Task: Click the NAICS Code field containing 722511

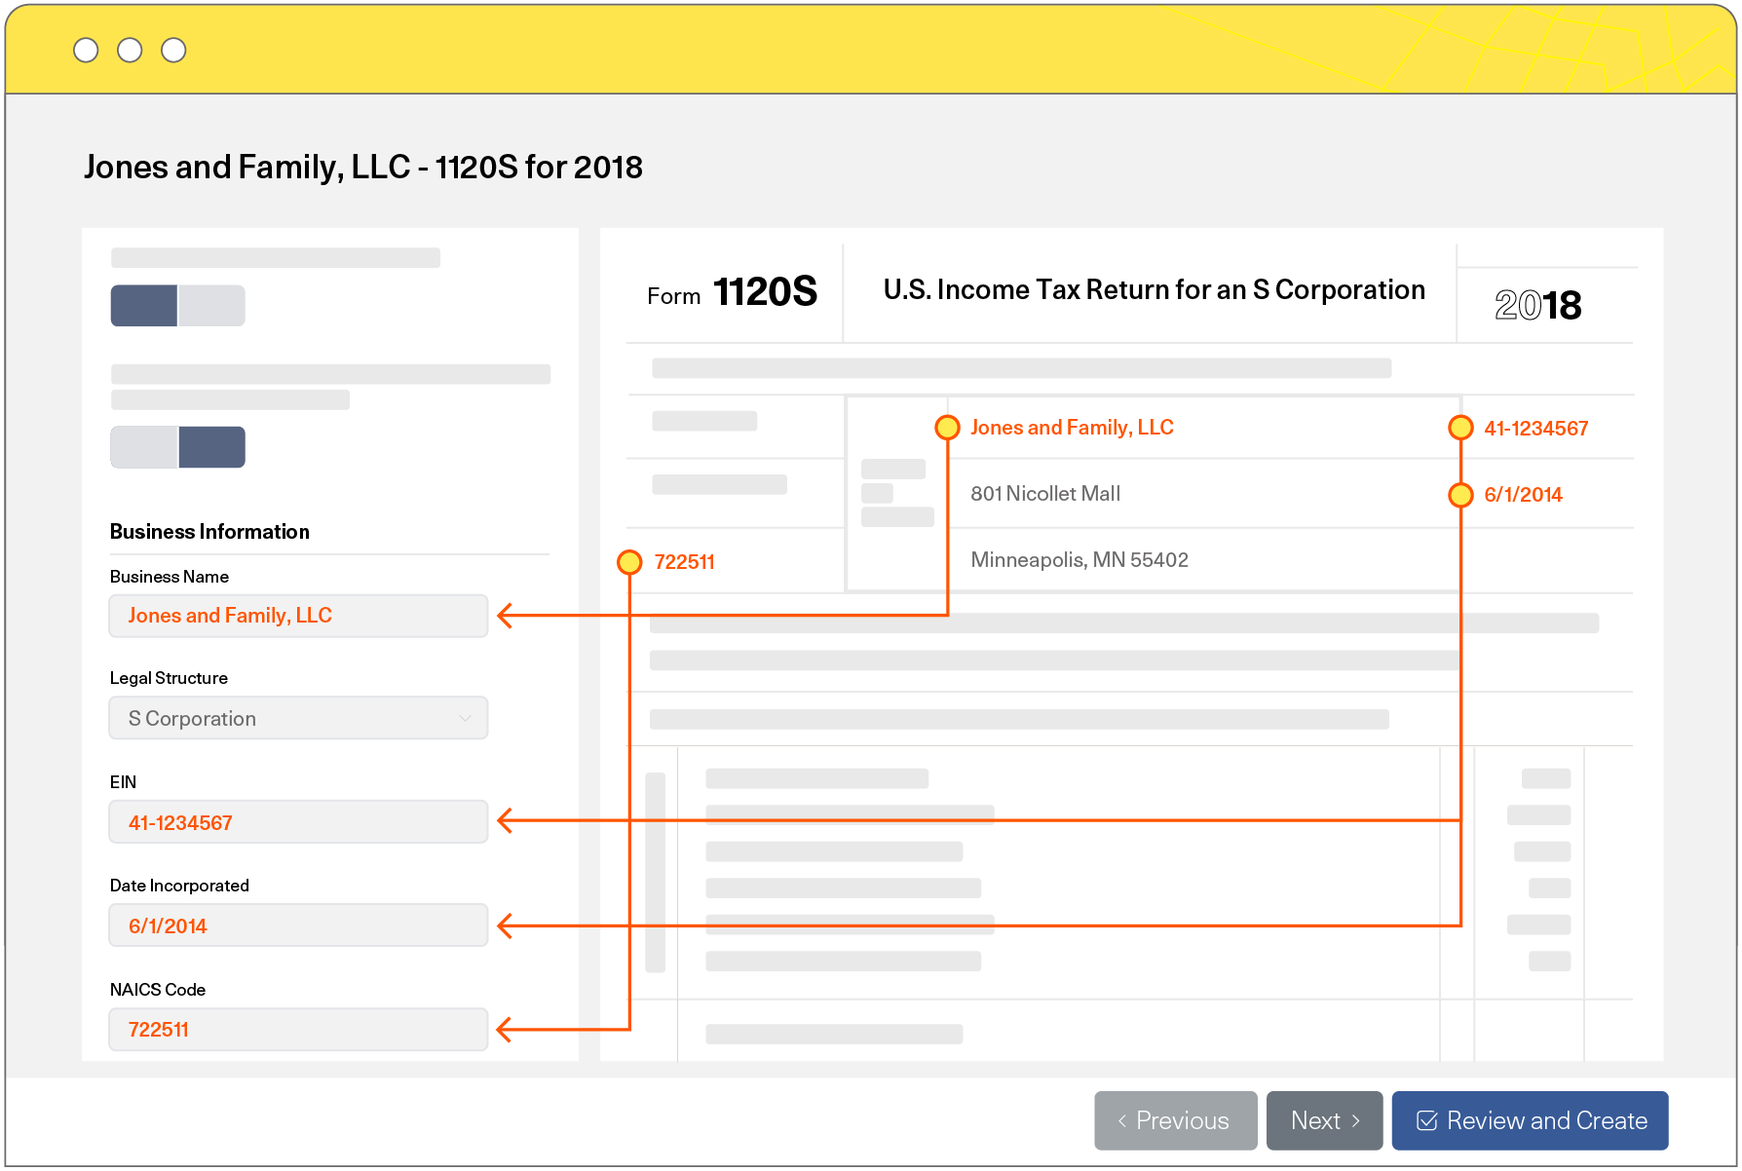Action: pos(297,1030)
